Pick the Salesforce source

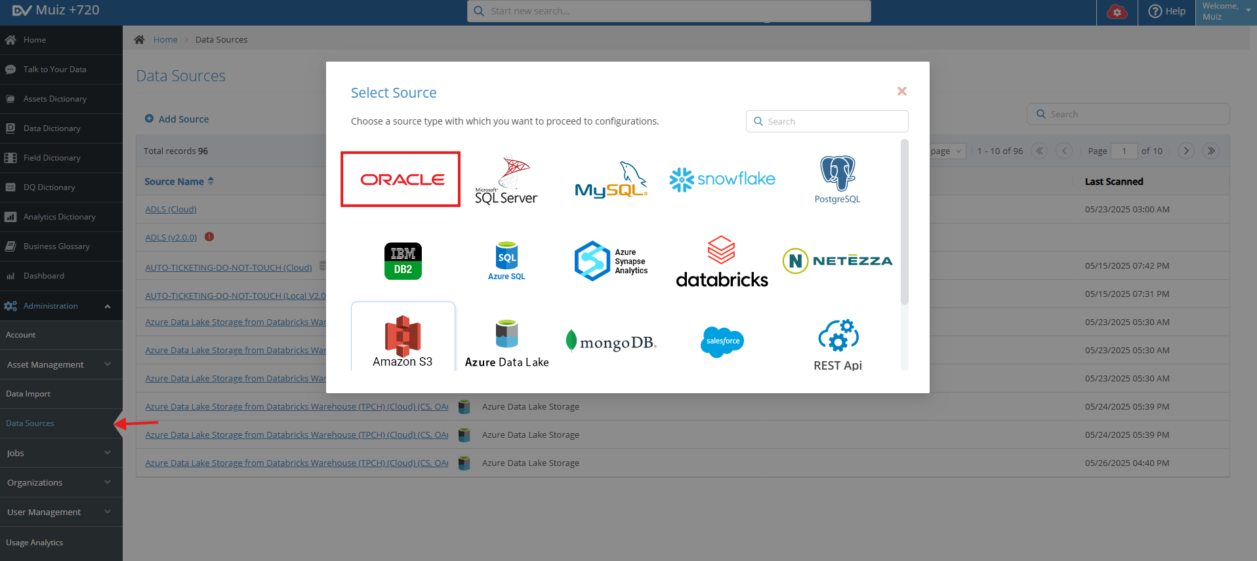[x=722, y=341]
